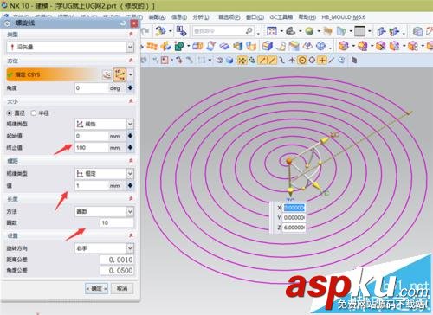433x315 pixels.
Task: Open the 帮助(H) menu
Action: point(307,17)
